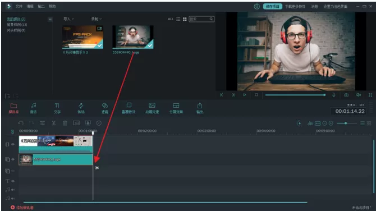Take a snapshot with camera icon
The width and height of the screenshot is (376, 211).
(346, 95)
